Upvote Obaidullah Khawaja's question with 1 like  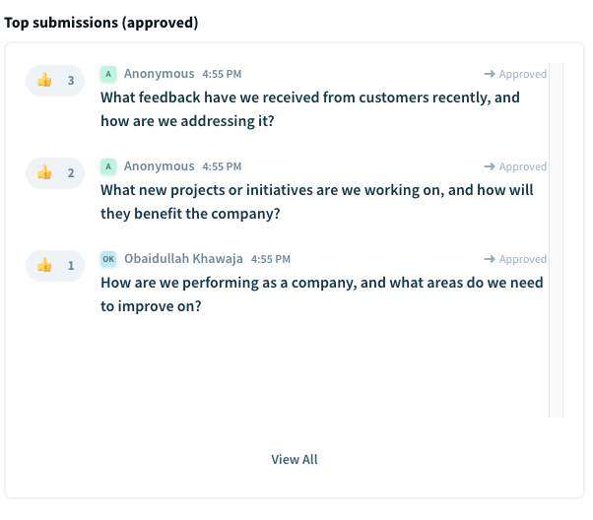pyautogui.click(x=55, y=266)
